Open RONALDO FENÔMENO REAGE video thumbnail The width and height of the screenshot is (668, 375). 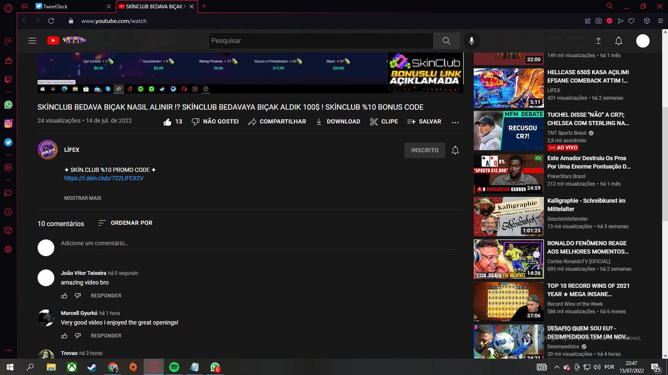pyautogui.click(x=508, y=259)
